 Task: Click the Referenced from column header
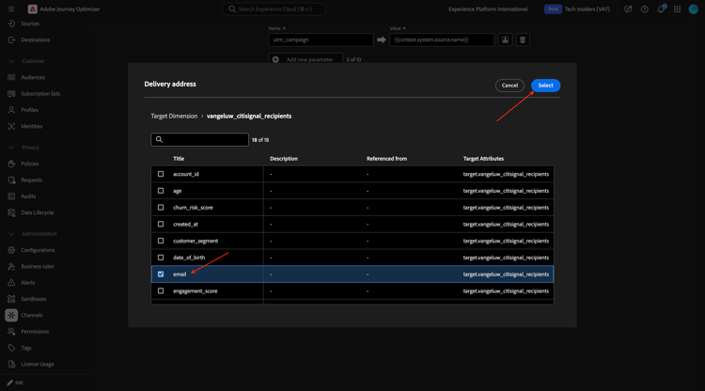click(386, 159)
